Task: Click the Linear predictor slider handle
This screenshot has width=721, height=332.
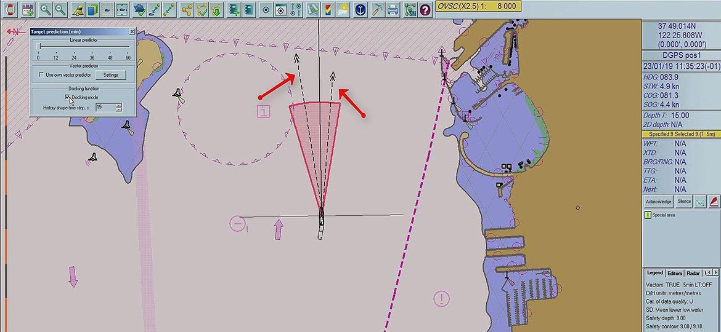Action: point(39,46)
